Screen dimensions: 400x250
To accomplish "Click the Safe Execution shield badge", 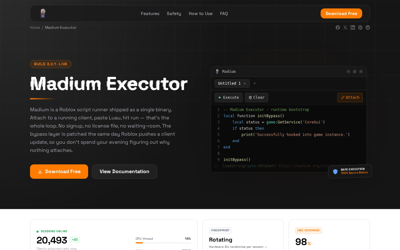I will pos(350,171).
